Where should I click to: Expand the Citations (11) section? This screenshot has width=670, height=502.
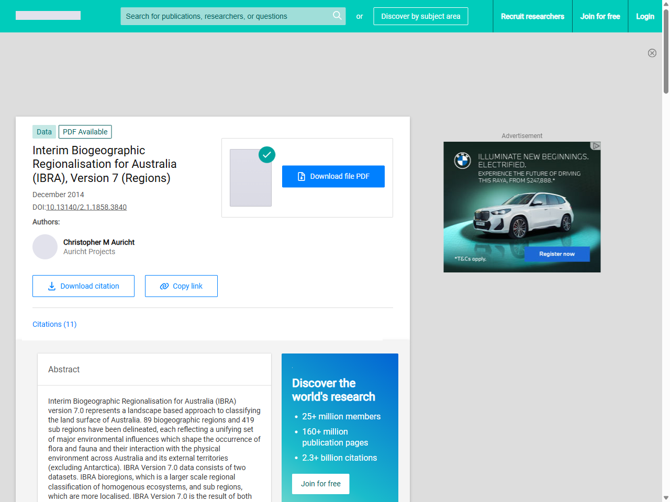pos(54,324)
